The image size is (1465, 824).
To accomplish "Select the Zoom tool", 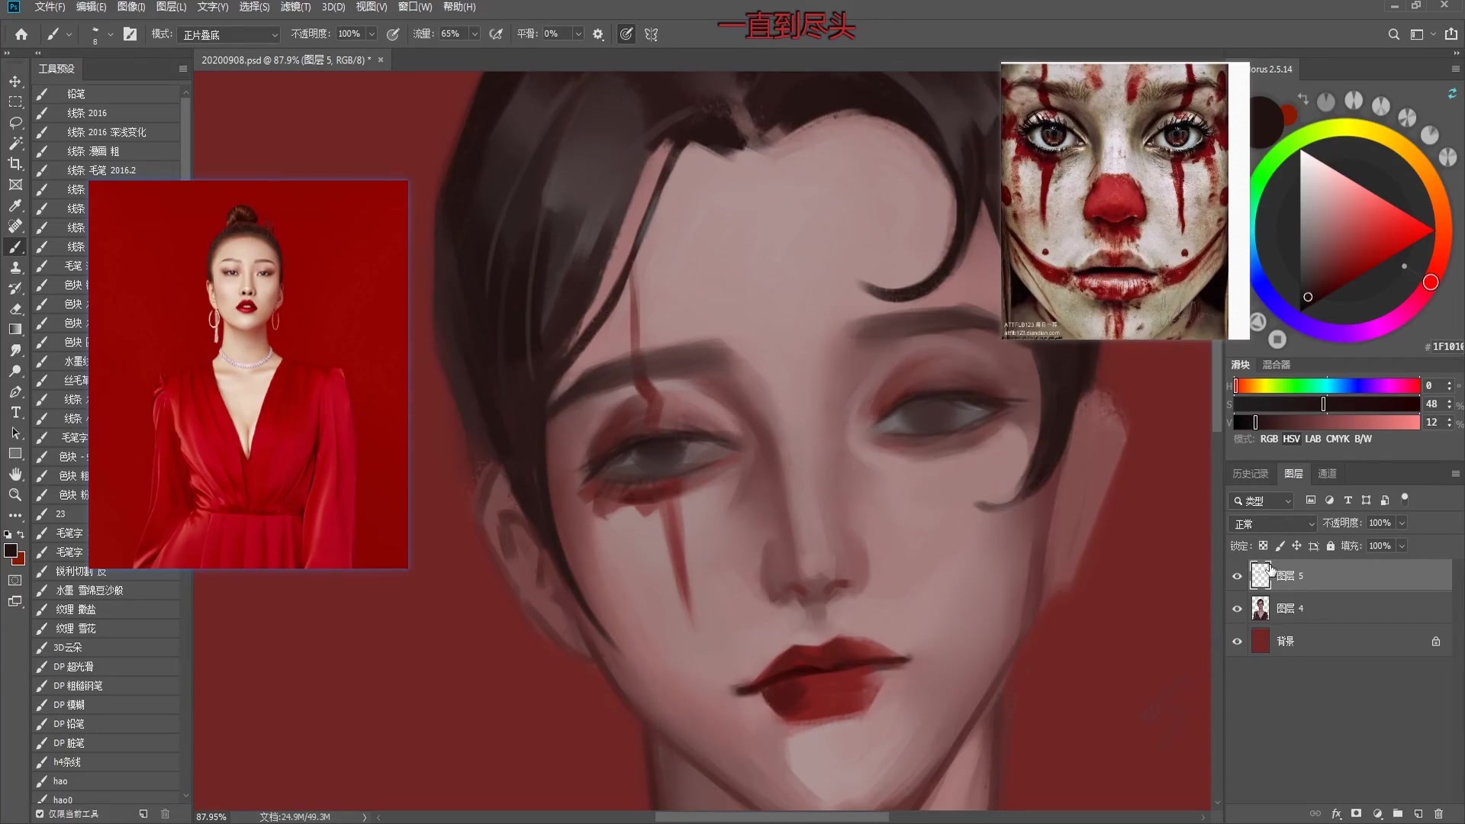I will (x=15, y=494).
